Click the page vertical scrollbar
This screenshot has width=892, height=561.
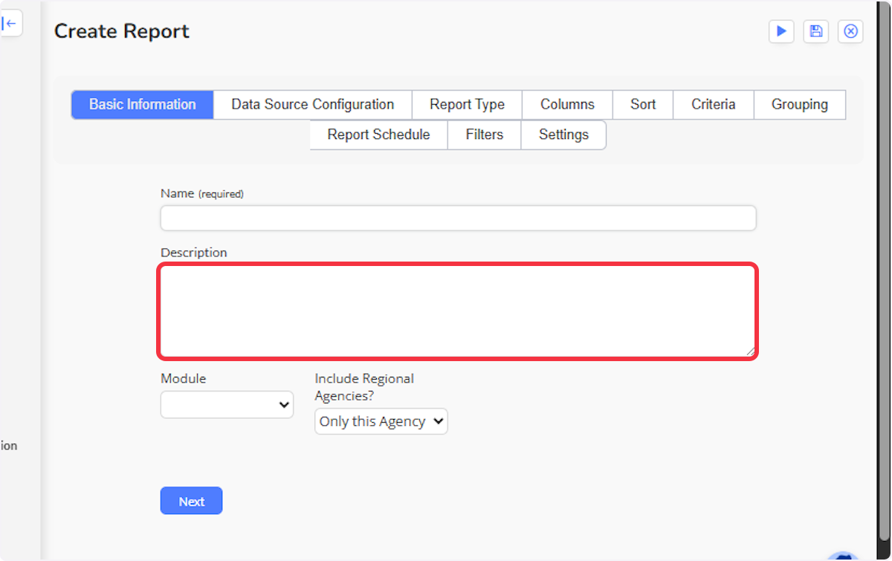(x=884, y=270)
